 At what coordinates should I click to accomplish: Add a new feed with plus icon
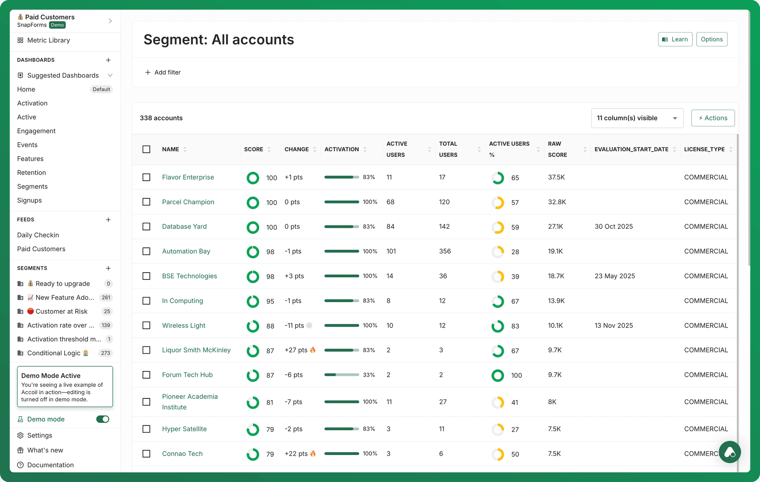coord(109,219)
